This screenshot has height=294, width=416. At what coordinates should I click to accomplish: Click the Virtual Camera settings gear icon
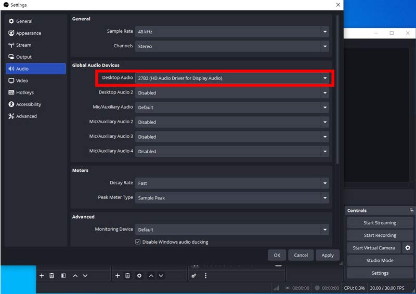tap(408, 248)
